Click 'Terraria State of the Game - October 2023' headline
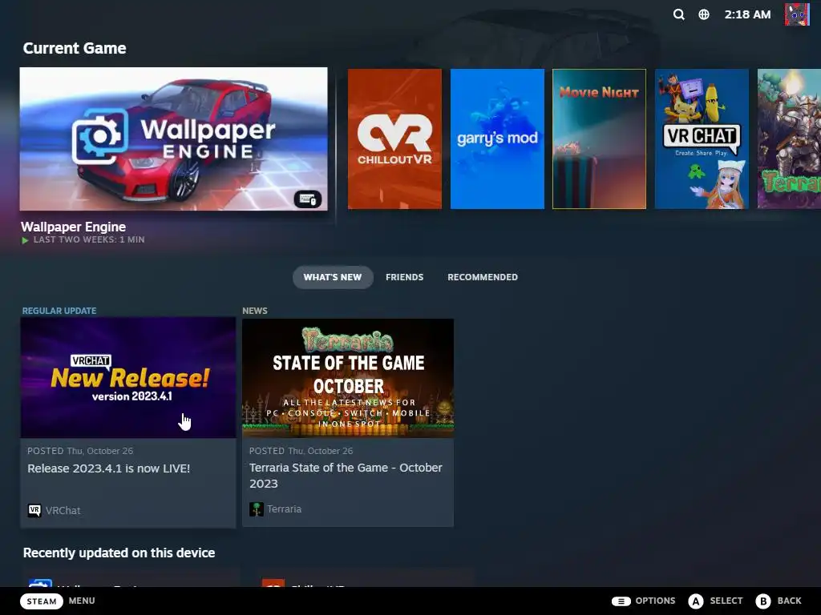The width and height of the screenshot is (821, 615). coord(346,476)
